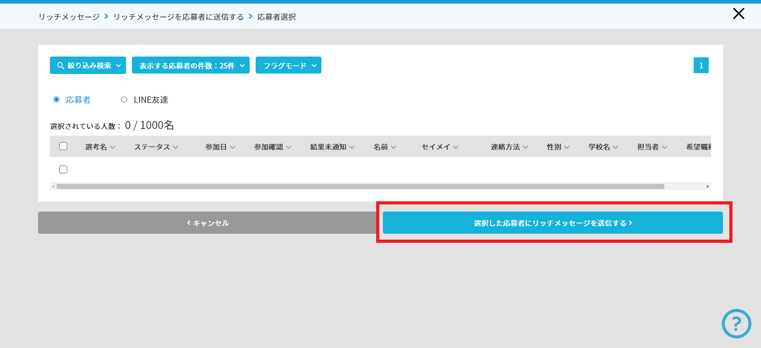The height and width of the screenshot is (348, 761).
Task: Open the フラグモード dropdown
Action: [288, 65]
